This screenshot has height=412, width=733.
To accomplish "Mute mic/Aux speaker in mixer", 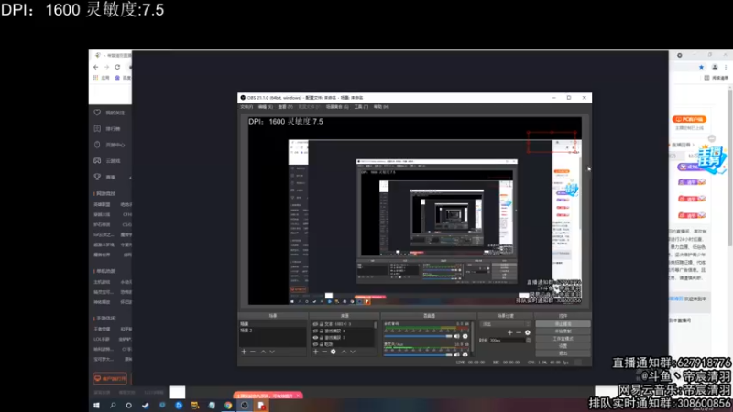I will 456,355.
